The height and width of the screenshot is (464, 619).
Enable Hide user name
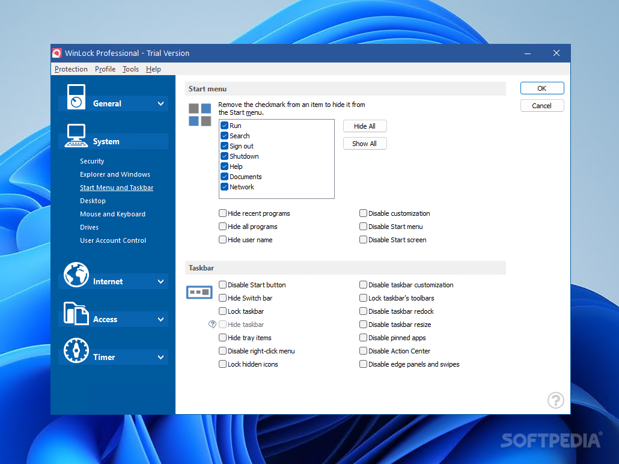(x=222, y=240)
